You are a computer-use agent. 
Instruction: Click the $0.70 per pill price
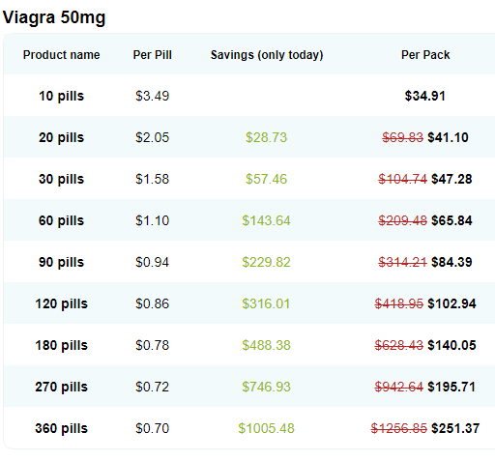click(x=152, y=428)
